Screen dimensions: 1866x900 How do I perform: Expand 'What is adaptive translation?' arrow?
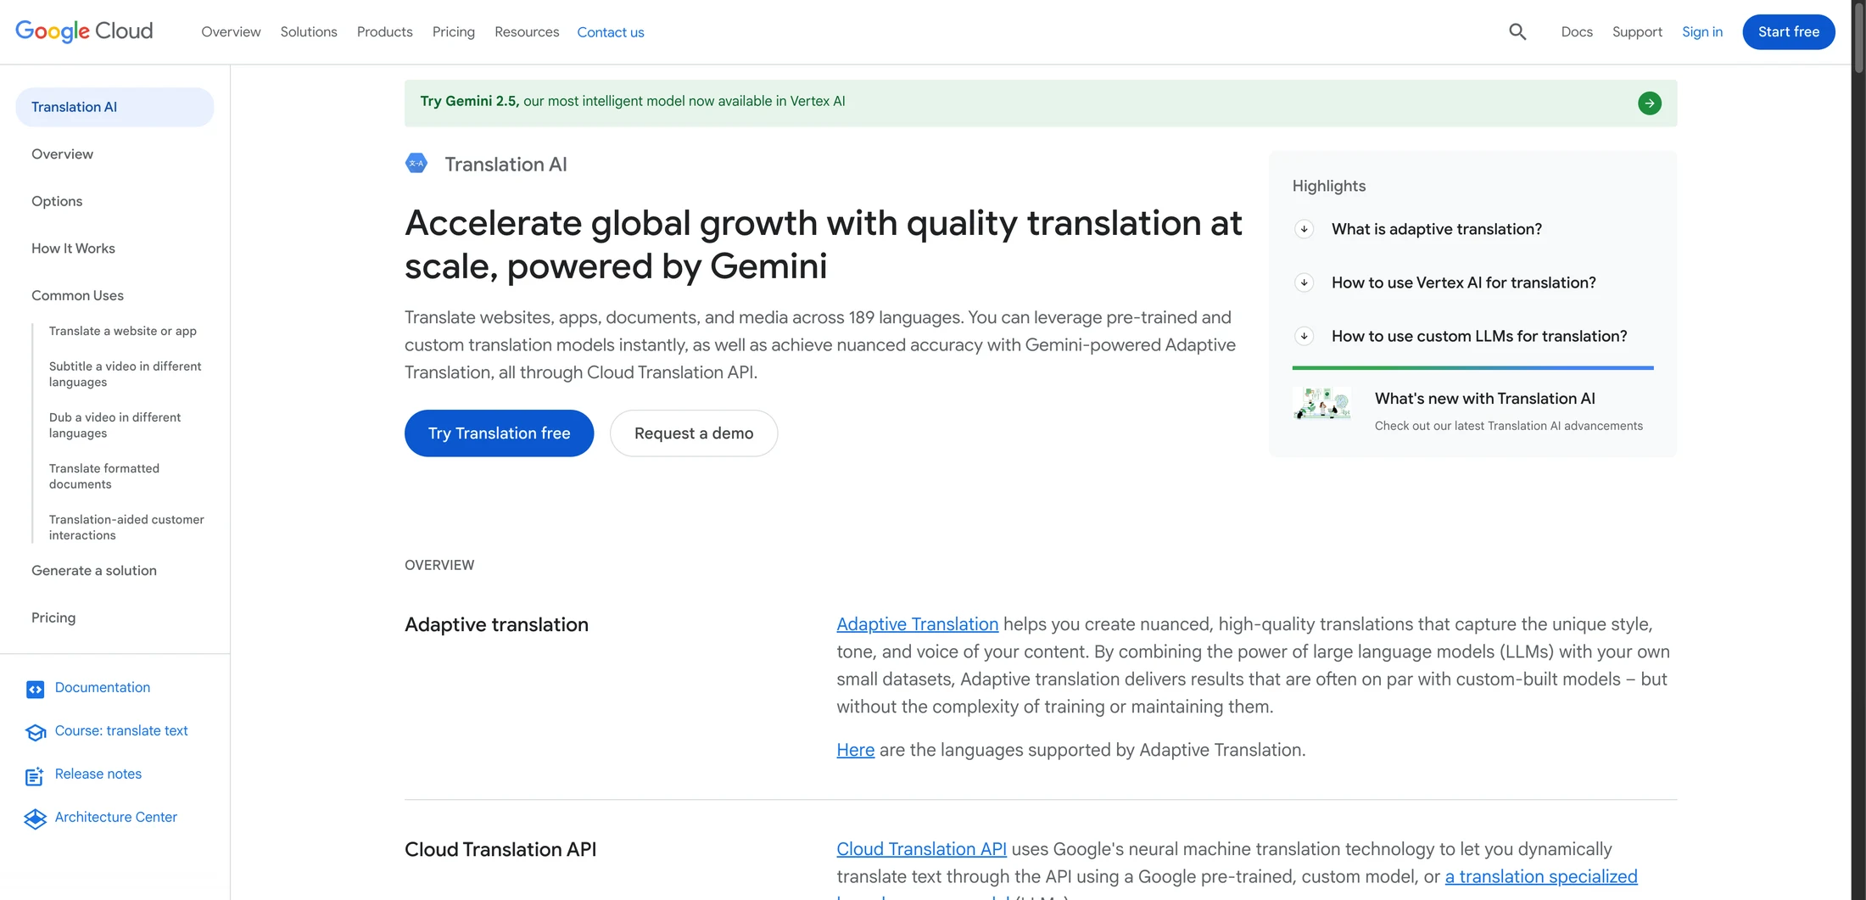point(1304,229)
